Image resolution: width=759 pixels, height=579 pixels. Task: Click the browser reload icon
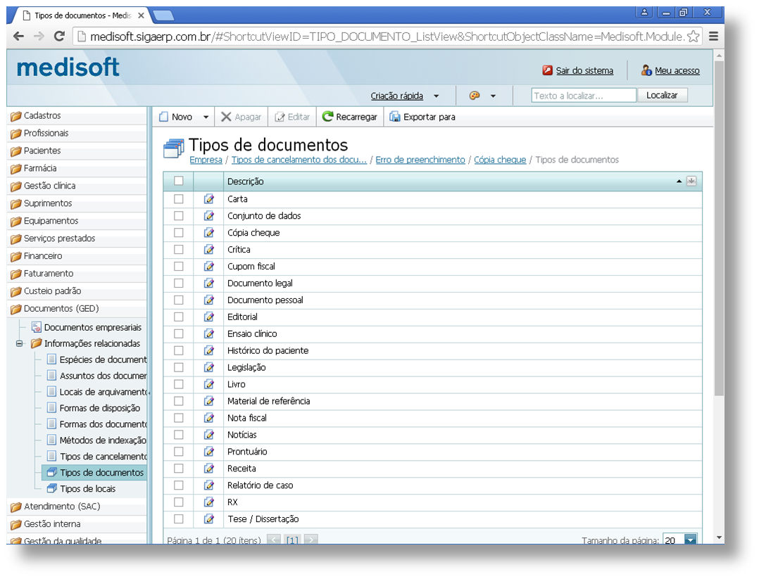tap(59, 37)
